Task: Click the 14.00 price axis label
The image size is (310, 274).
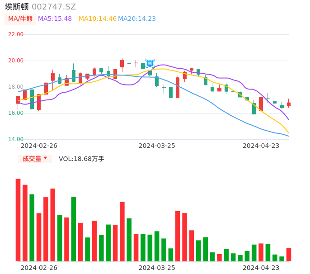Action: (16, 139)
